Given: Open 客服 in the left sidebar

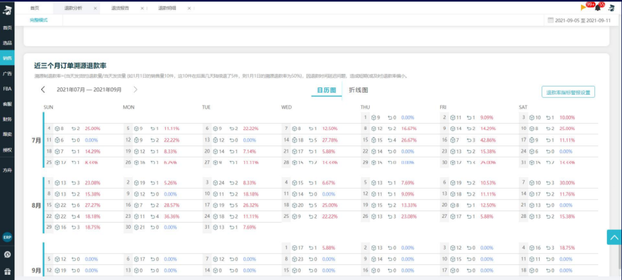Looking at the screenshot, I should coord(7,104).
